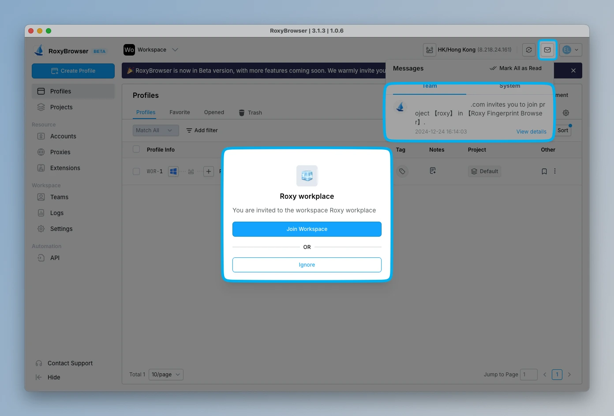The image size is (614, 416).
Task: Click the invitation timestamp 2024-12-24 16:14:03
Action: click(441, 132)
